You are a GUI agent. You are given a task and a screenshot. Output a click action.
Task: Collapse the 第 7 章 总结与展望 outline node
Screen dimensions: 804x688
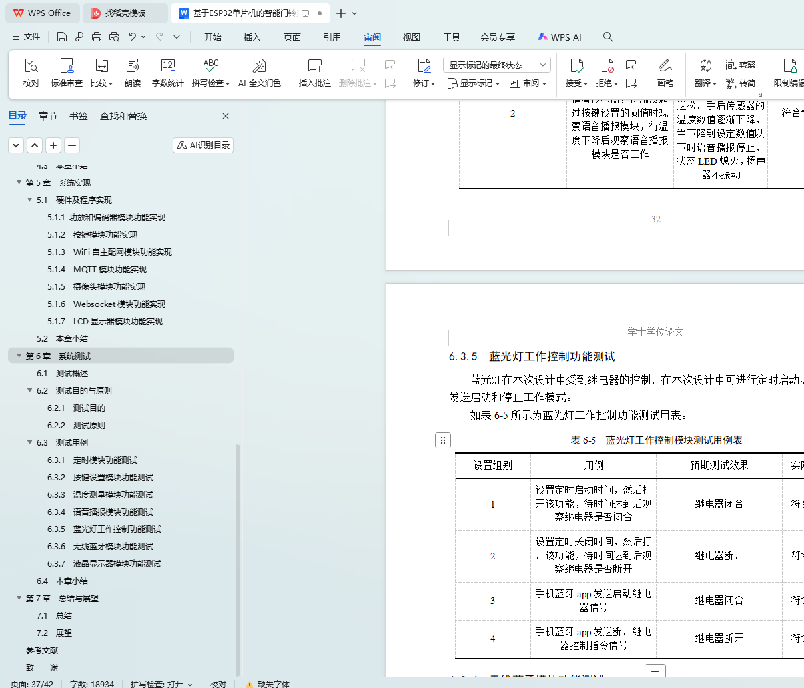tap(19, 597)
